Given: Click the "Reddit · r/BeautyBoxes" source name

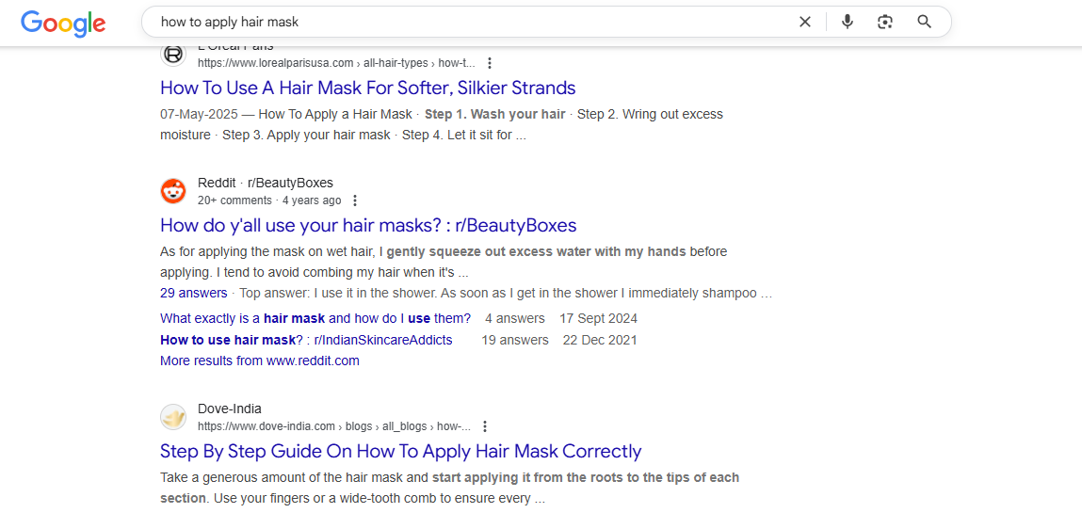Looking at the screenshot, I should pos(265,183).
